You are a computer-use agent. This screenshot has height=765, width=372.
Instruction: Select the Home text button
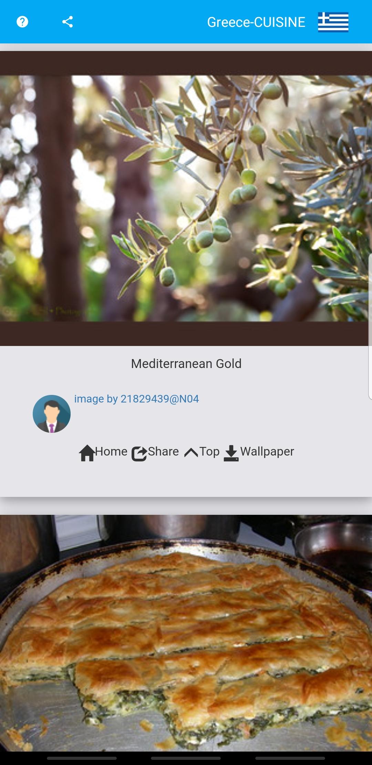pyautogui.click(x=111, y=451)
